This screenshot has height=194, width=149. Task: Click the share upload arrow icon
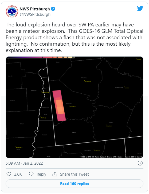[x=55, y=174]
